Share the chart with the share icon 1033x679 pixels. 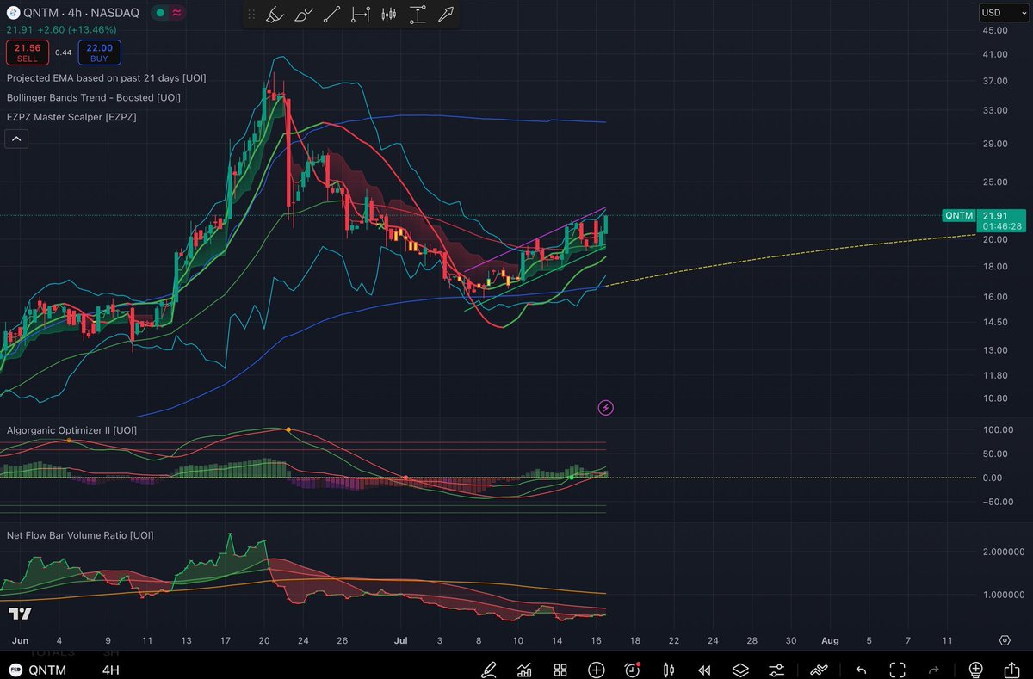1012,670
